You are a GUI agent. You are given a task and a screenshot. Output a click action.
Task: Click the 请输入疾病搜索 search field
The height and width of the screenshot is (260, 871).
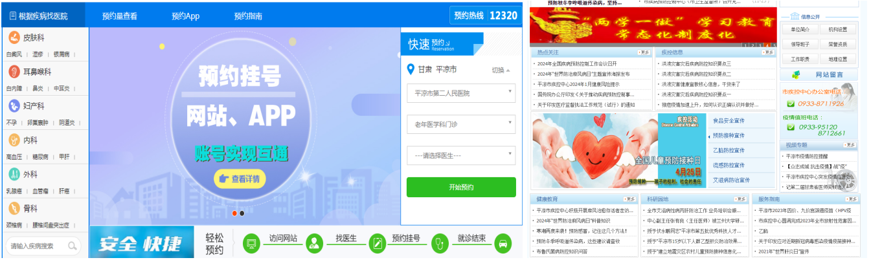[38, 246]
